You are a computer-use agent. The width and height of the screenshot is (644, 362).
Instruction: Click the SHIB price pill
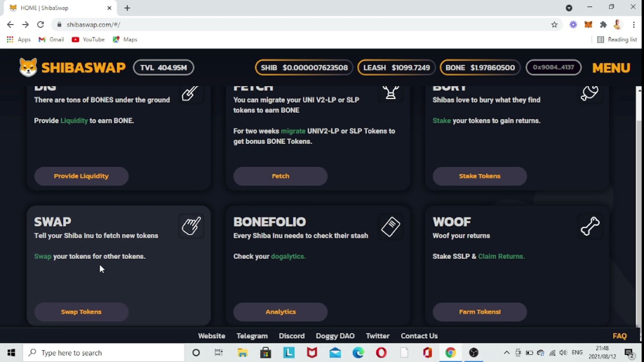pyautogui.click(x=304, y=67)
